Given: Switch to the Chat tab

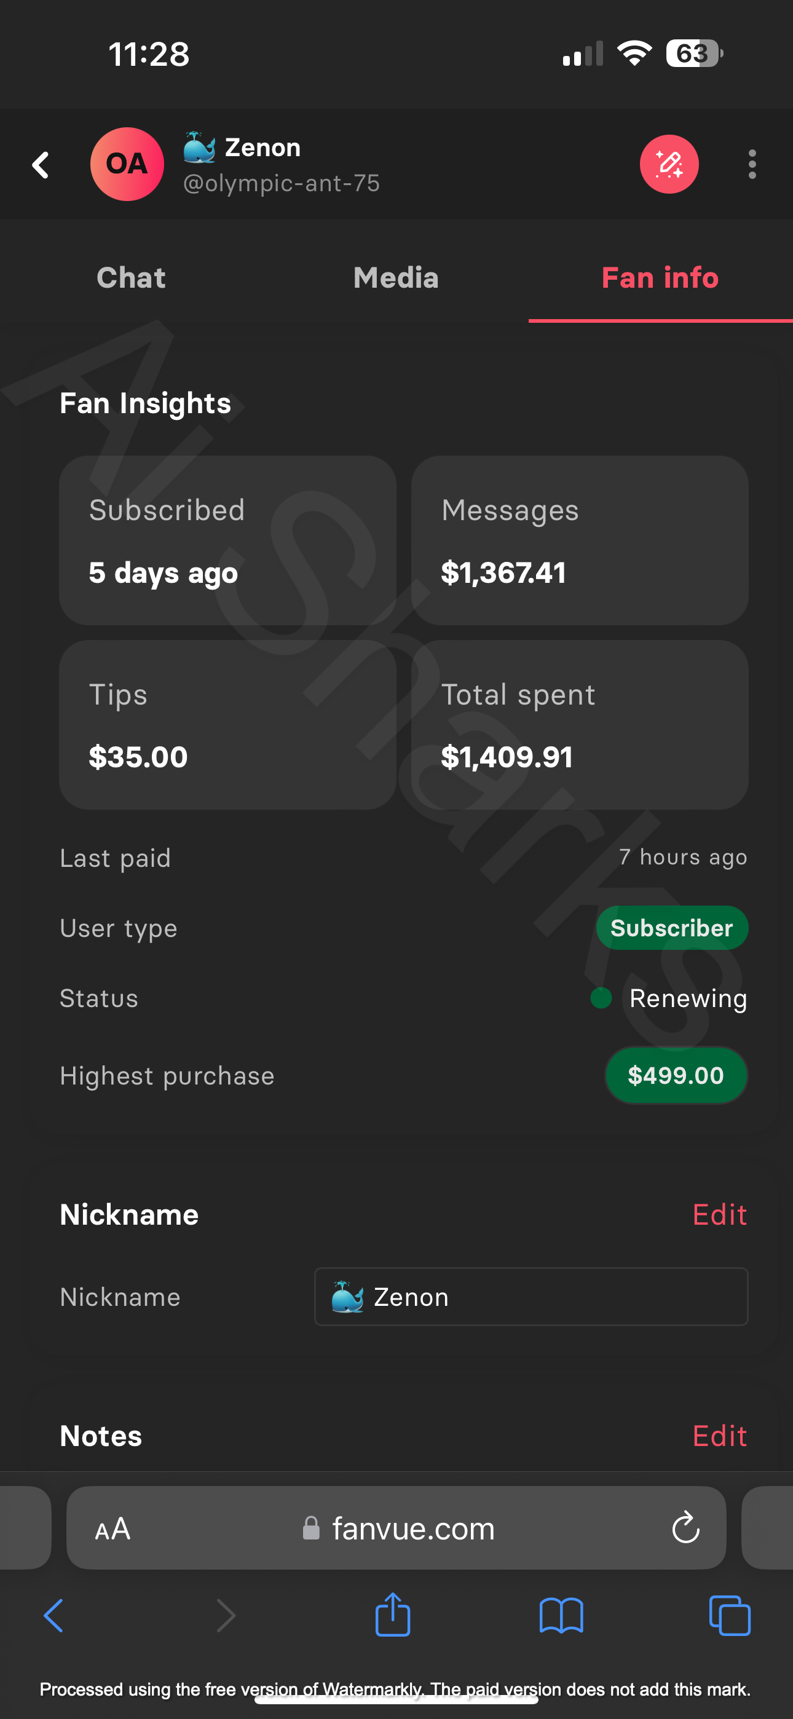Looking at the screenshot, I should (x=131, y=278).
